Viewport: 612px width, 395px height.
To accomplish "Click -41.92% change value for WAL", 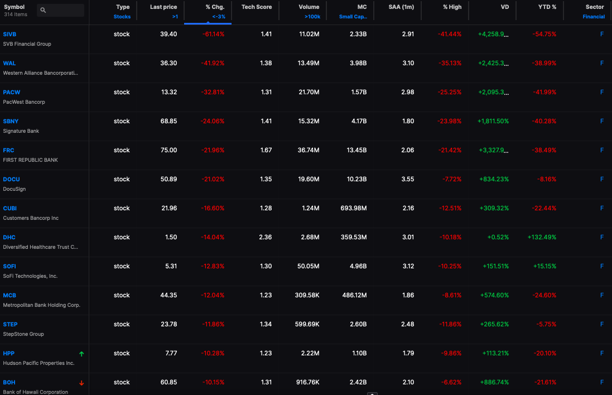I will pos(213,63).
